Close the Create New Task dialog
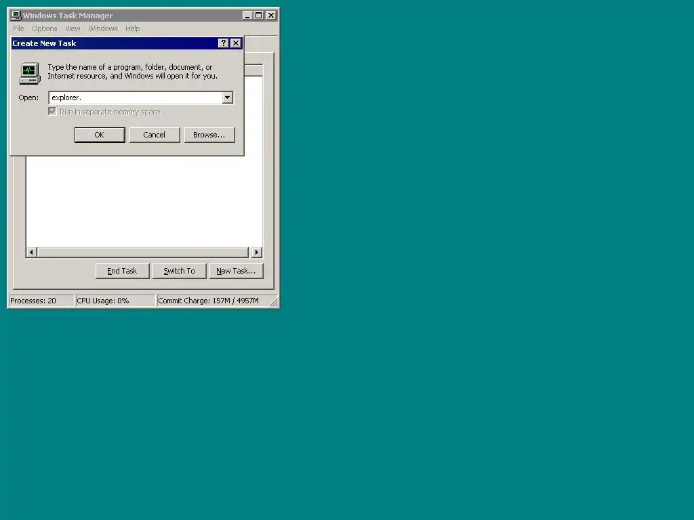Image resolution: width=694 pixels, height=520 pixels. pyautogui.click(x=236, y=43)
